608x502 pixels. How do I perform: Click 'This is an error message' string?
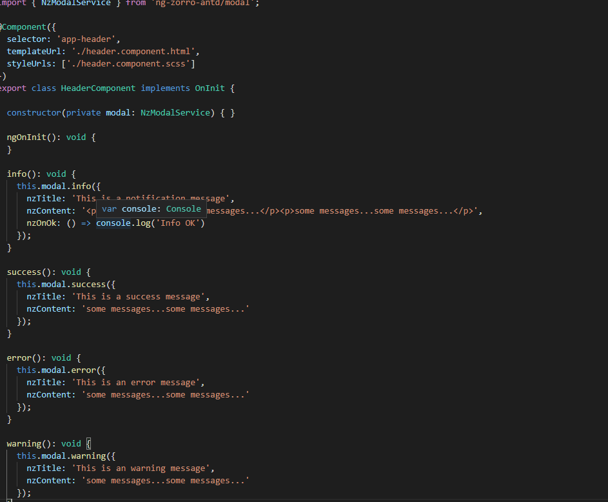tap(137, 383)
